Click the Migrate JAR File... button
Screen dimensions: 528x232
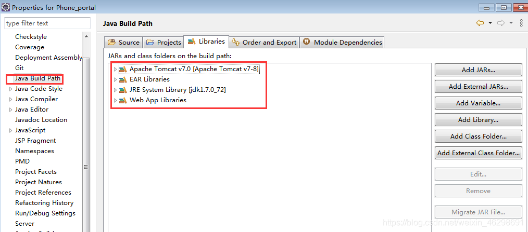pos(478,212)
